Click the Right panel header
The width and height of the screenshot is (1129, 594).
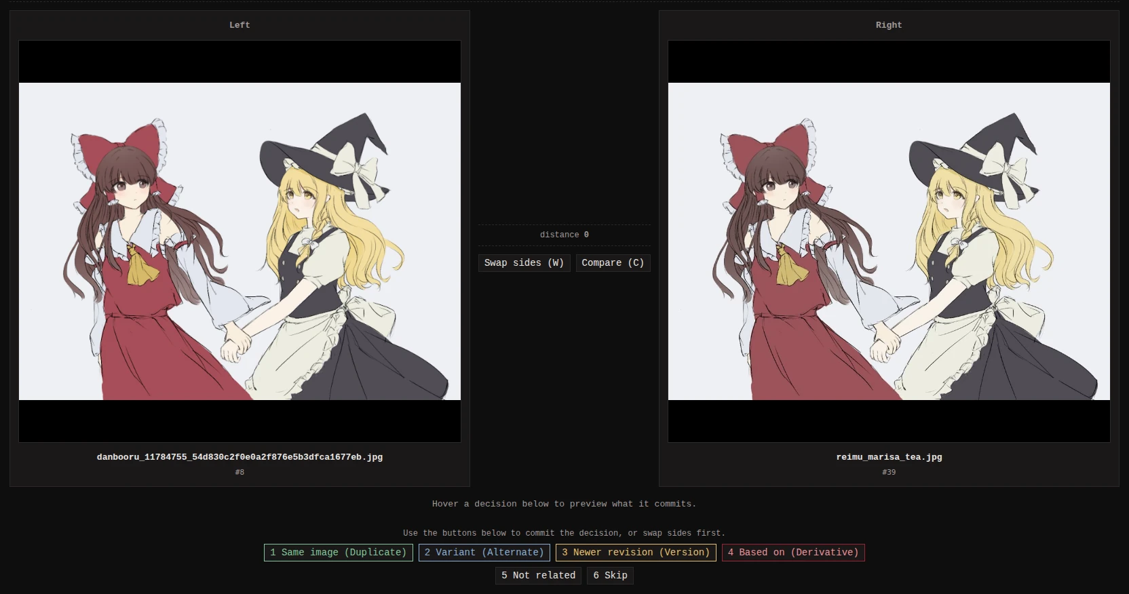pyautogui.click(x=889, y=25)
